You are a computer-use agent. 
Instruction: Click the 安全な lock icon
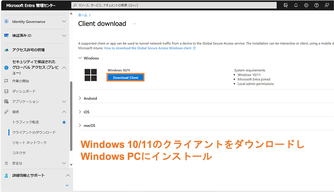(6, 163)
